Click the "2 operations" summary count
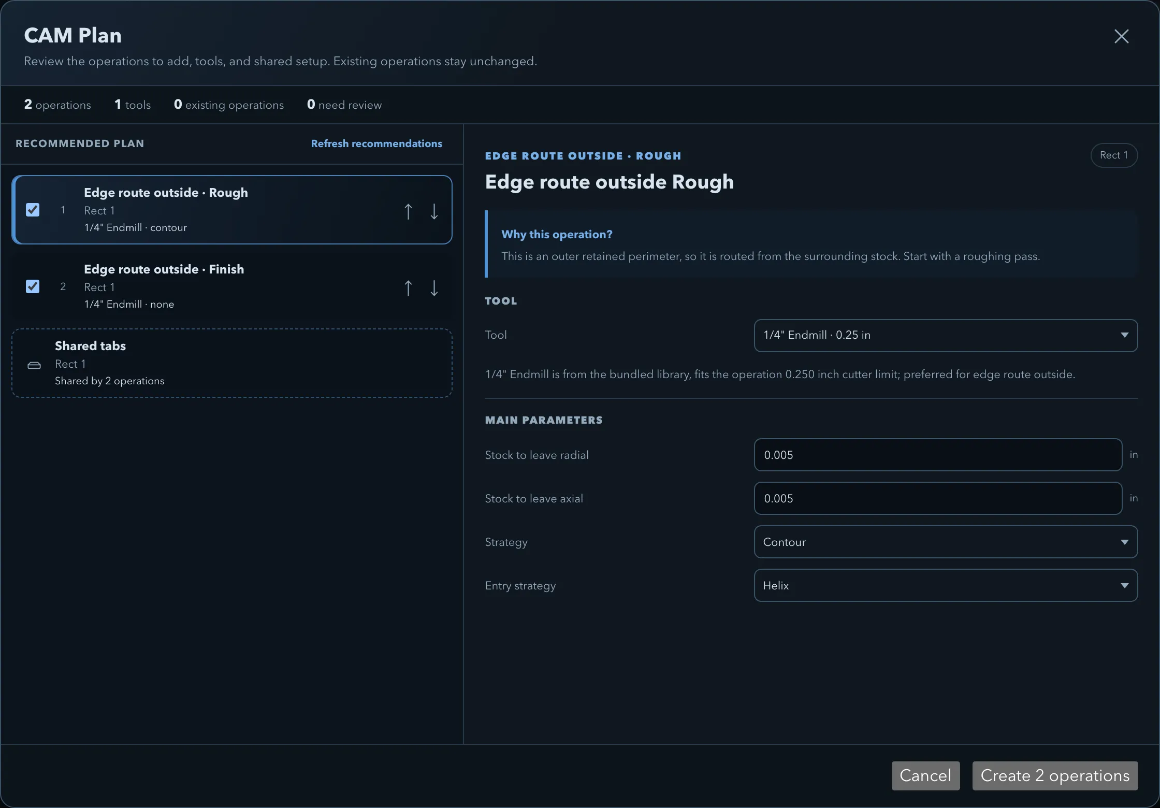This screenshot has height=808, width=1160. pos(57,105)
